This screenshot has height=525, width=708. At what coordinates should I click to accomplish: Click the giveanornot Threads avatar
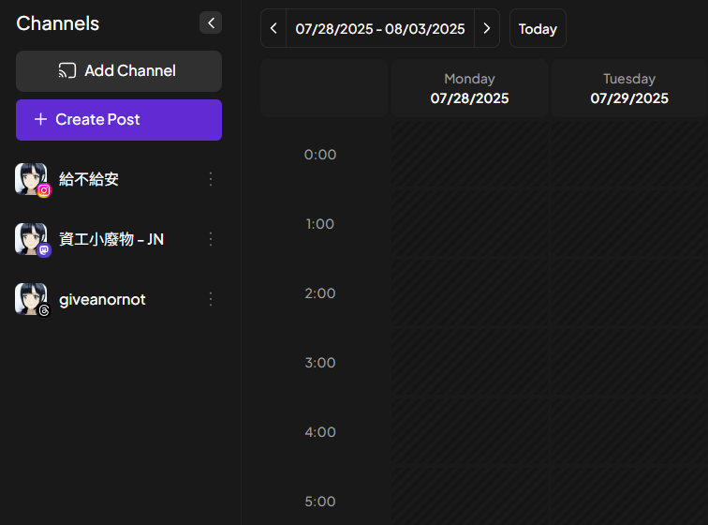(31, 299)
